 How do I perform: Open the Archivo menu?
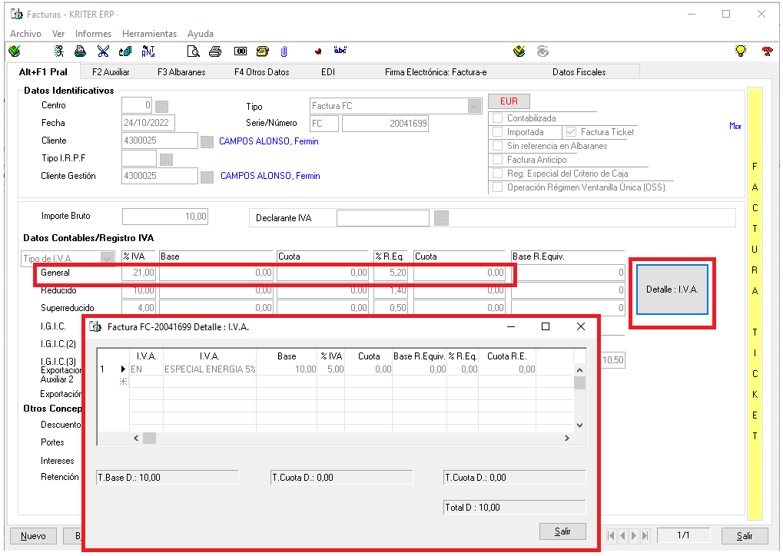[x=25, y=34]
